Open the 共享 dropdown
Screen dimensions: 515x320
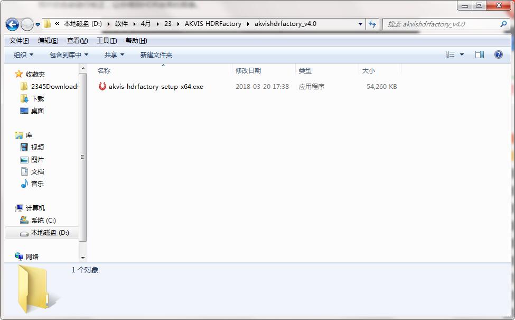coord(114,54)
